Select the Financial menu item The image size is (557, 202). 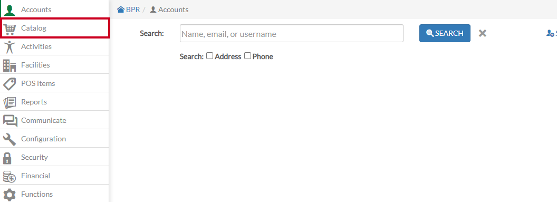pos(54,176)
